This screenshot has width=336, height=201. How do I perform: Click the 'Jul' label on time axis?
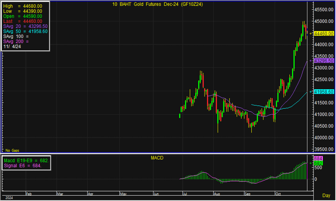click(185, 194)
